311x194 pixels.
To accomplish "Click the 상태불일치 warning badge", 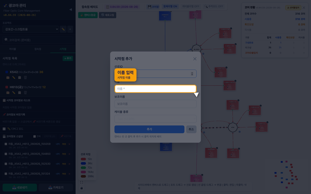I will [x=293, y=8].
